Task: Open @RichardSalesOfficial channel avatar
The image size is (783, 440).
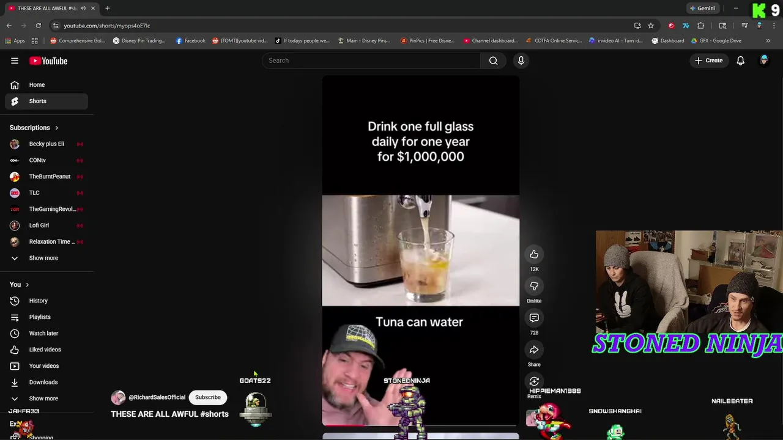Action: (x=118, y=397)
